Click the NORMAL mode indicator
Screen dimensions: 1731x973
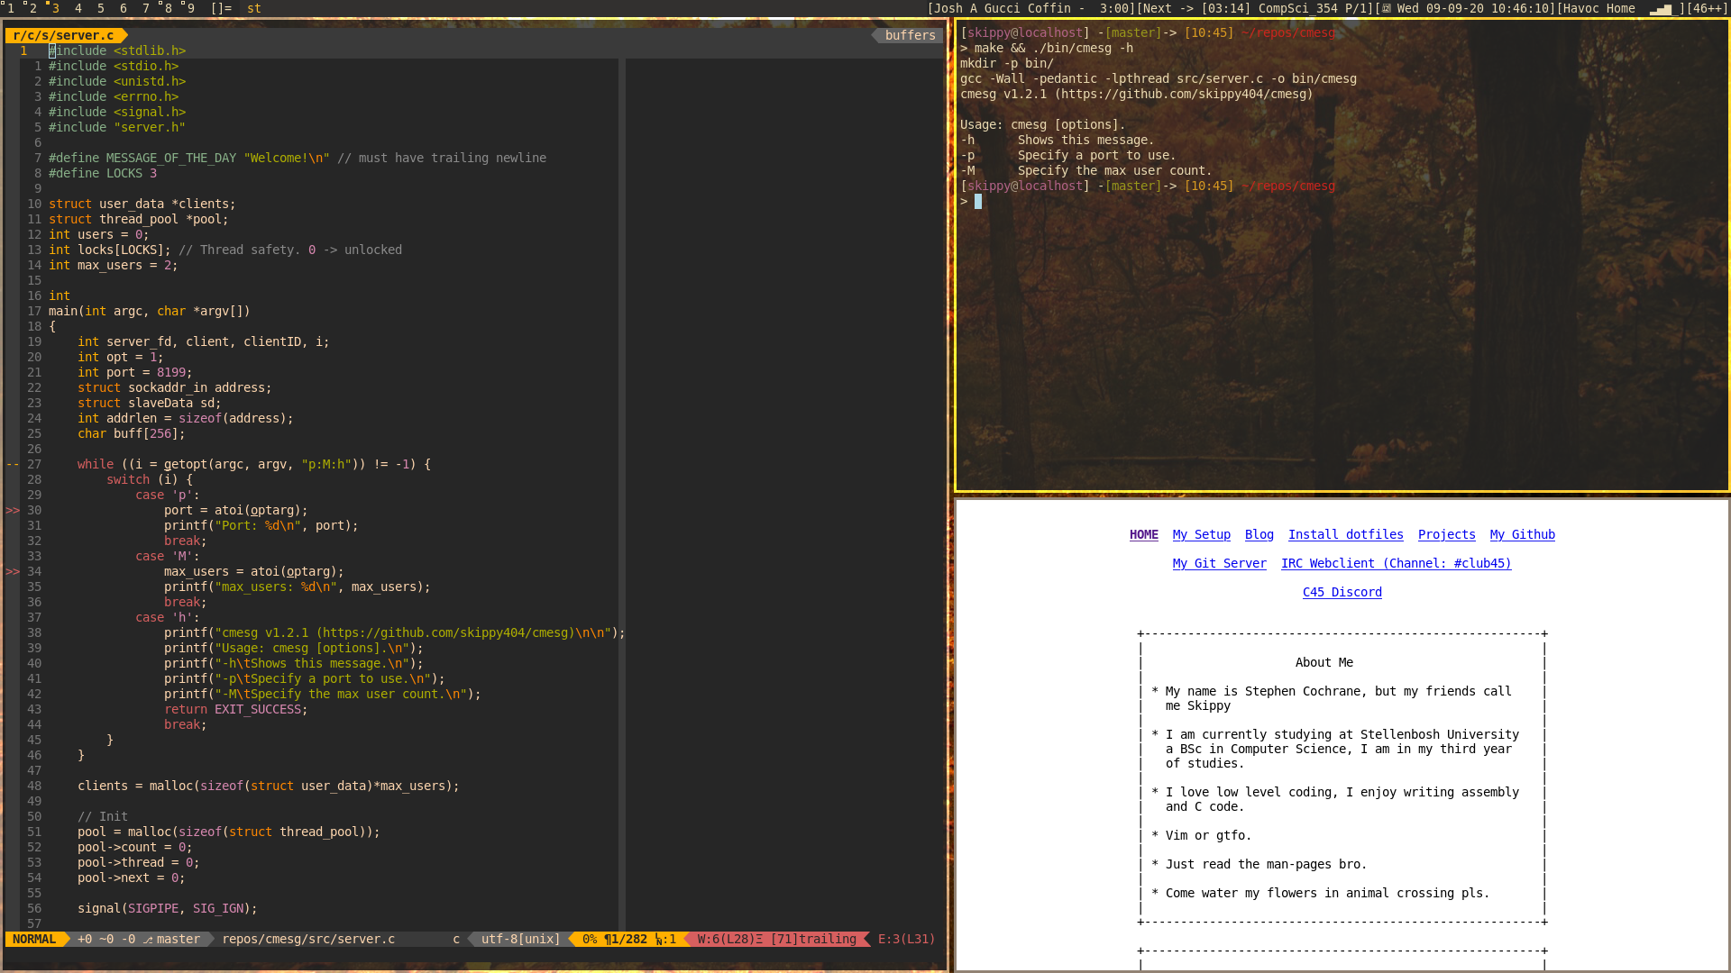34,940
